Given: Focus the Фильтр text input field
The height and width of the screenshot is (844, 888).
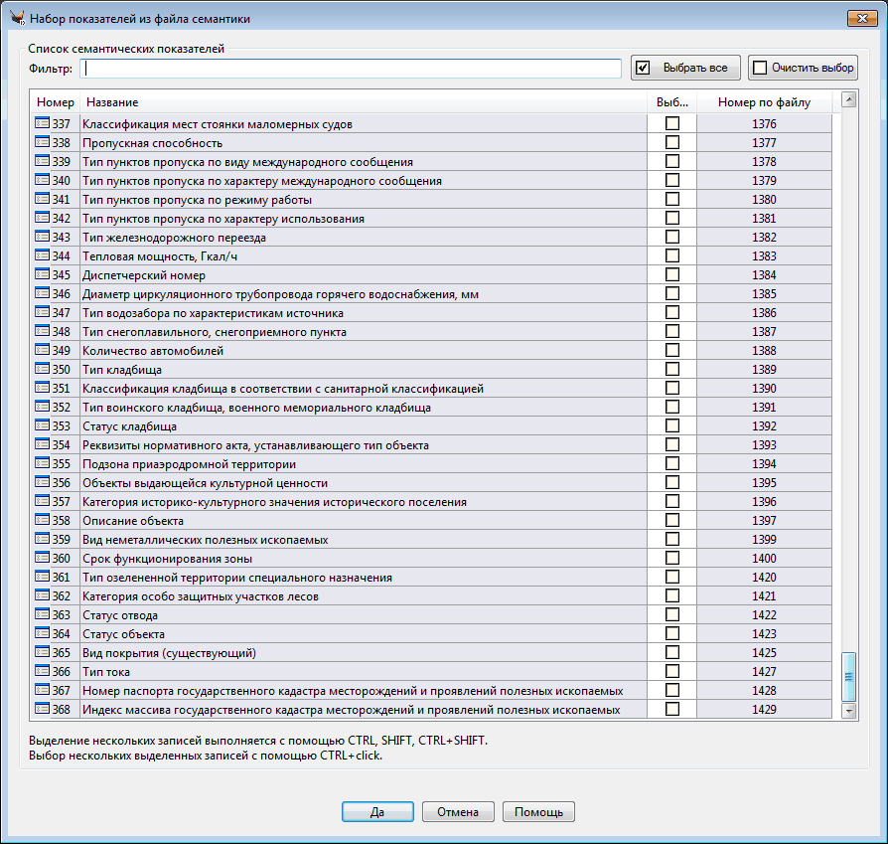Looking at the screenshot, I should coord(352,69).
